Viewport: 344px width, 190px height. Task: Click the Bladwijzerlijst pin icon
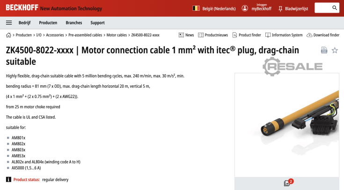pos(280,9)
